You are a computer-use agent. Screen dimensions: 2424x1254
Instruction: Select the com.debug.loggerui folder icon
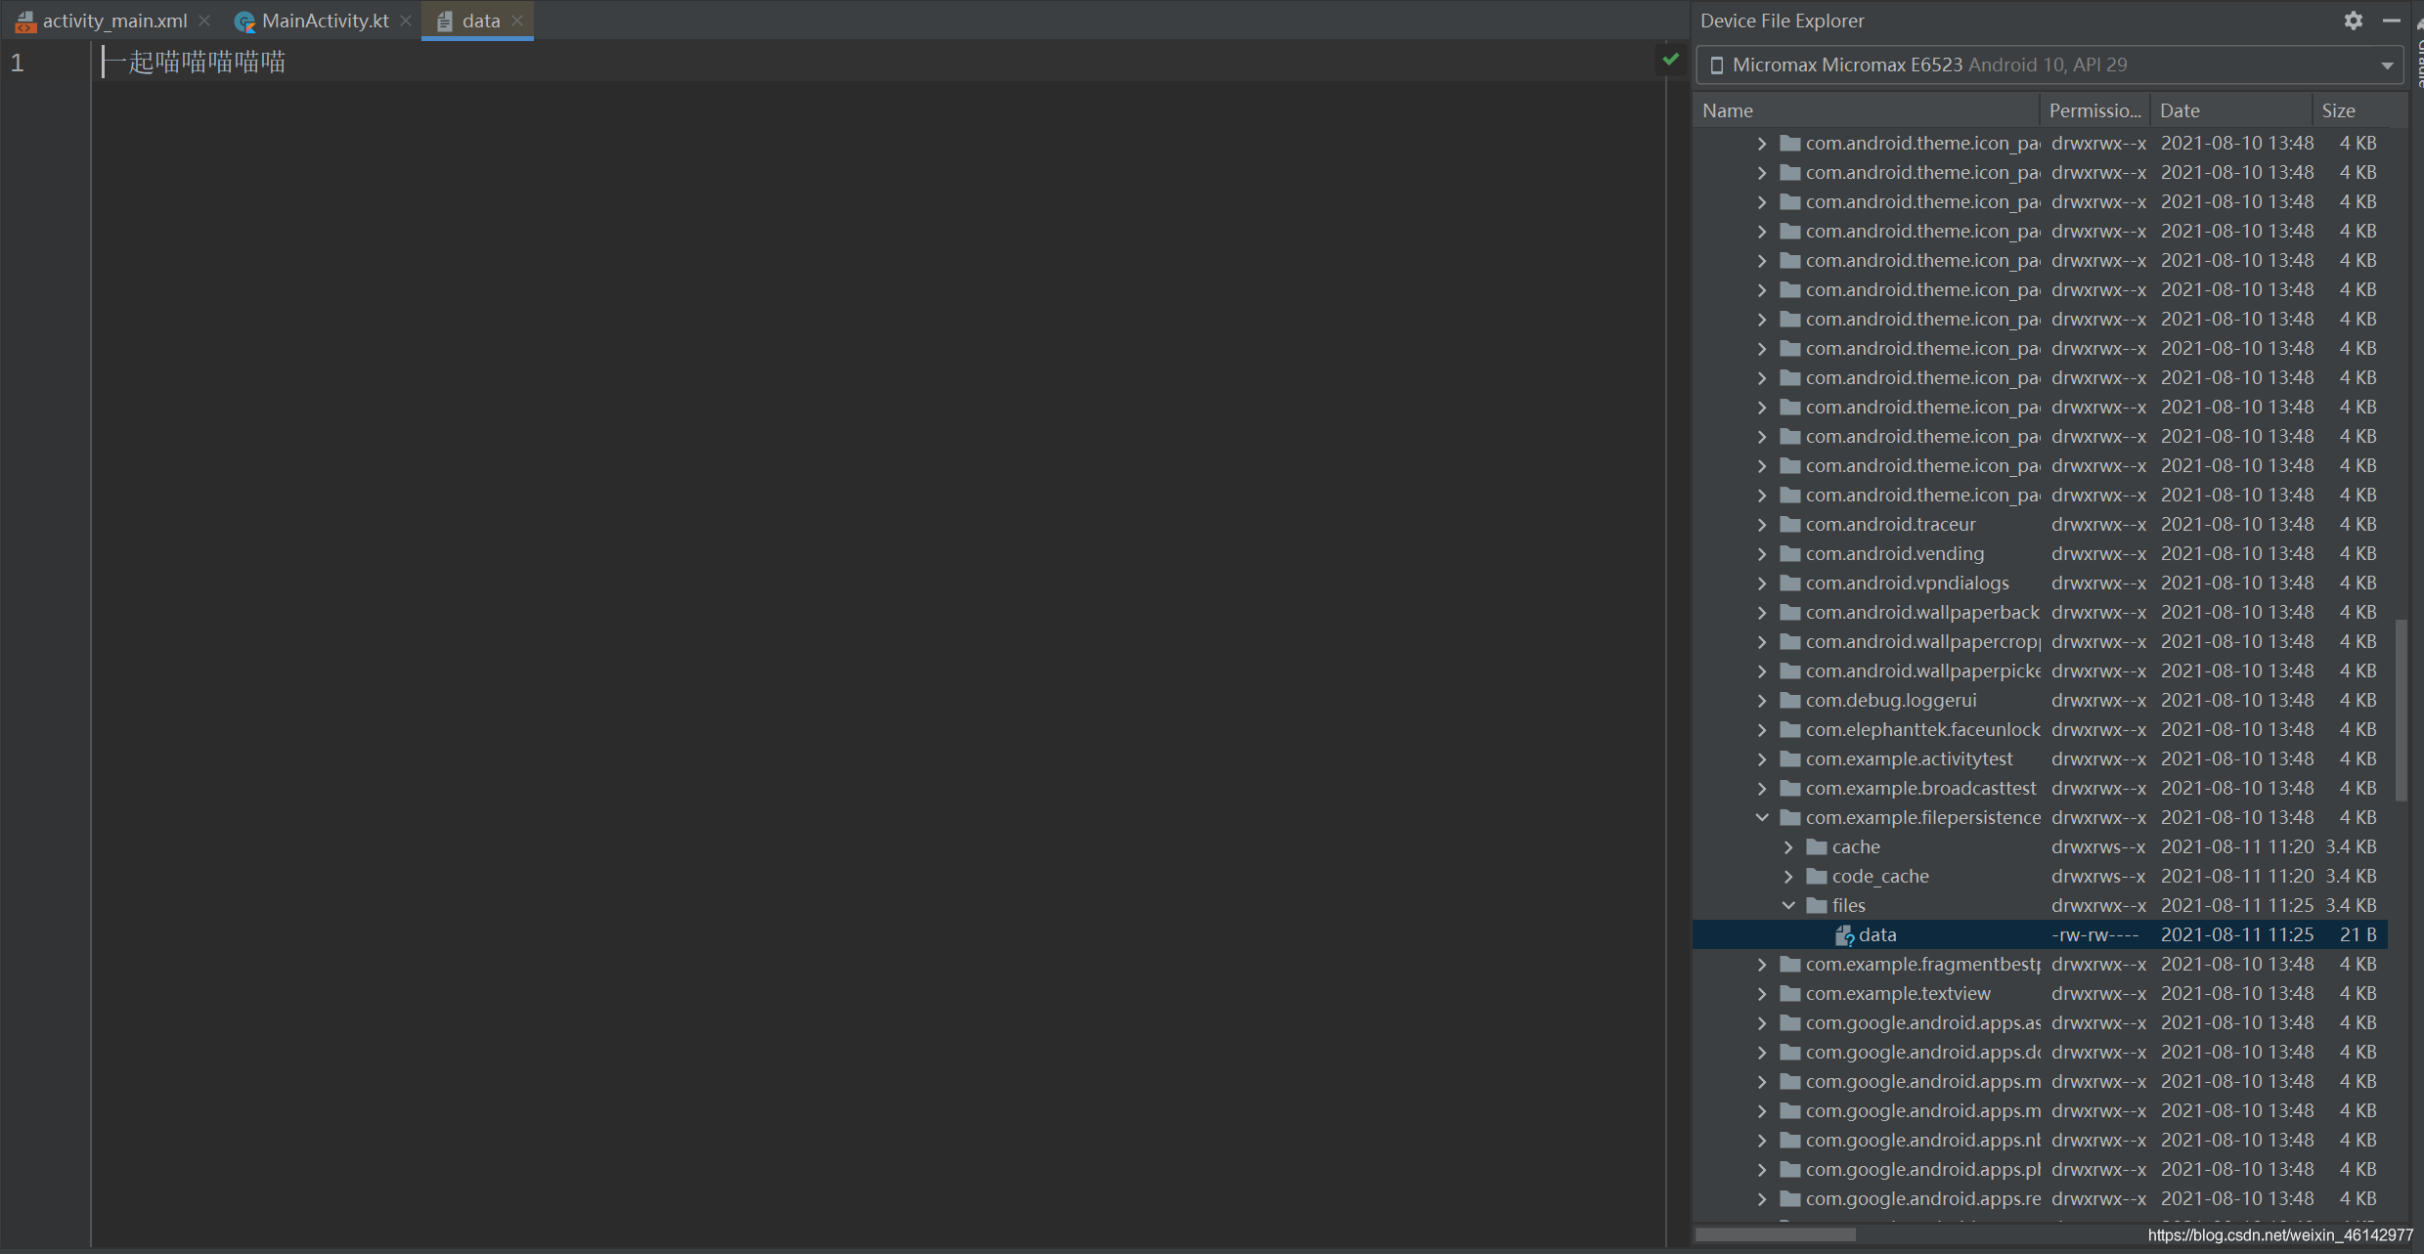coord(1790,701)
